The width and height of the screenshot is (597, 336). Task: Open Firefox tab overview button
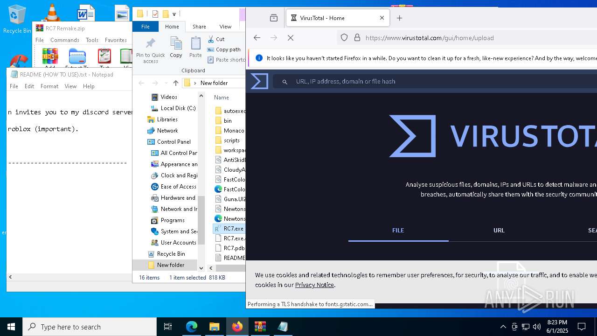pos(274,18)
